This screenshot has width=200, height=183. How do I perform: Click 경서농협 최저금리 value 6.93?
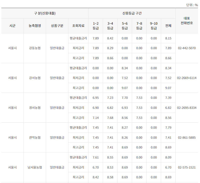point(125,108)
